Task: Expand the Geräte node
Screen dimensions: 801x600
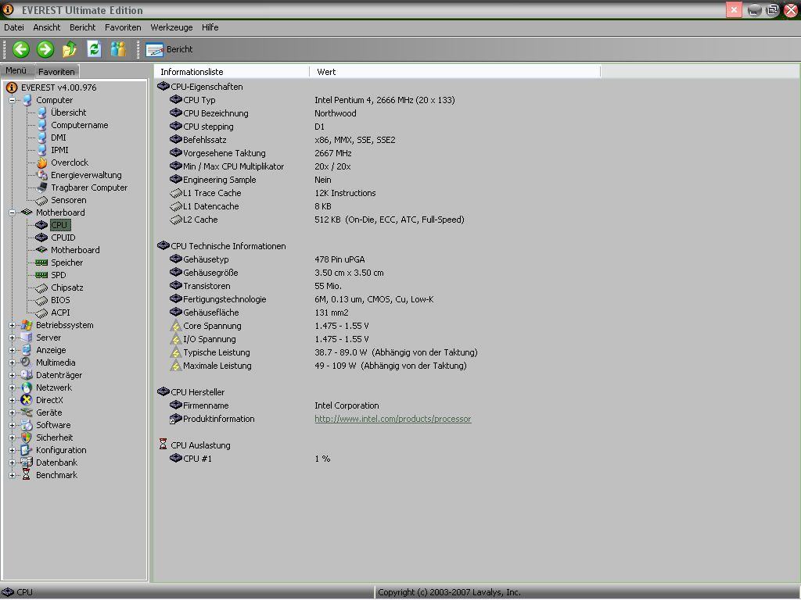Action: pyautogui.click(x=12, y=412)
